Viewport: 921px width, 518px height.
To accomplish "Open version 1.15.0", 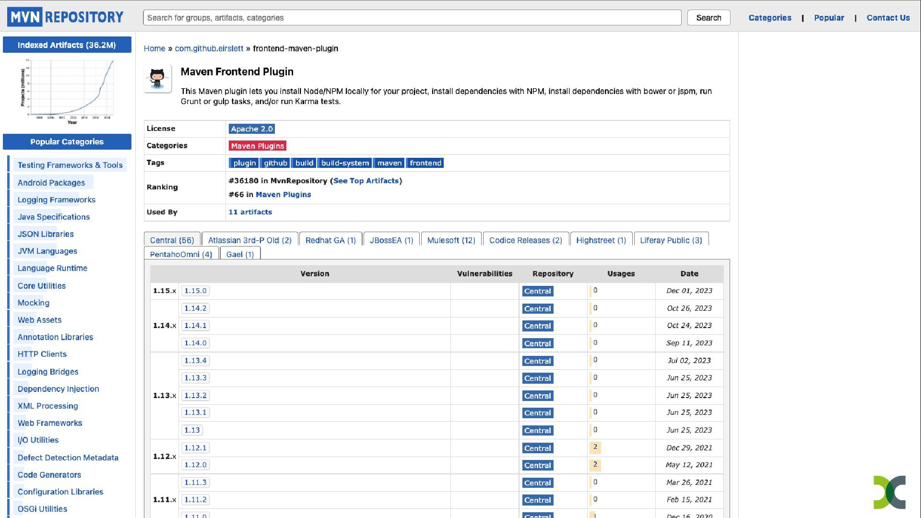I will click(x=195, y=291).
